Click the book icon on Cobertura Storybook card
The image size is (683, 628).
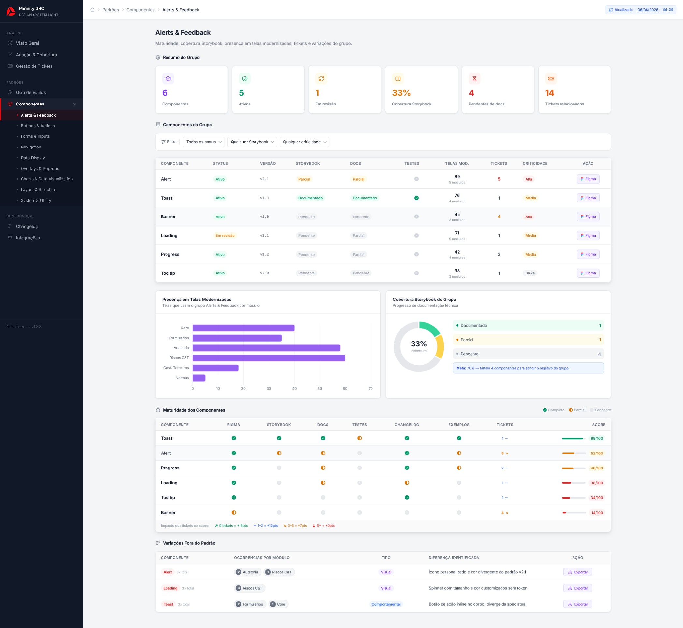pyautogui.click(x=398, y=78)
